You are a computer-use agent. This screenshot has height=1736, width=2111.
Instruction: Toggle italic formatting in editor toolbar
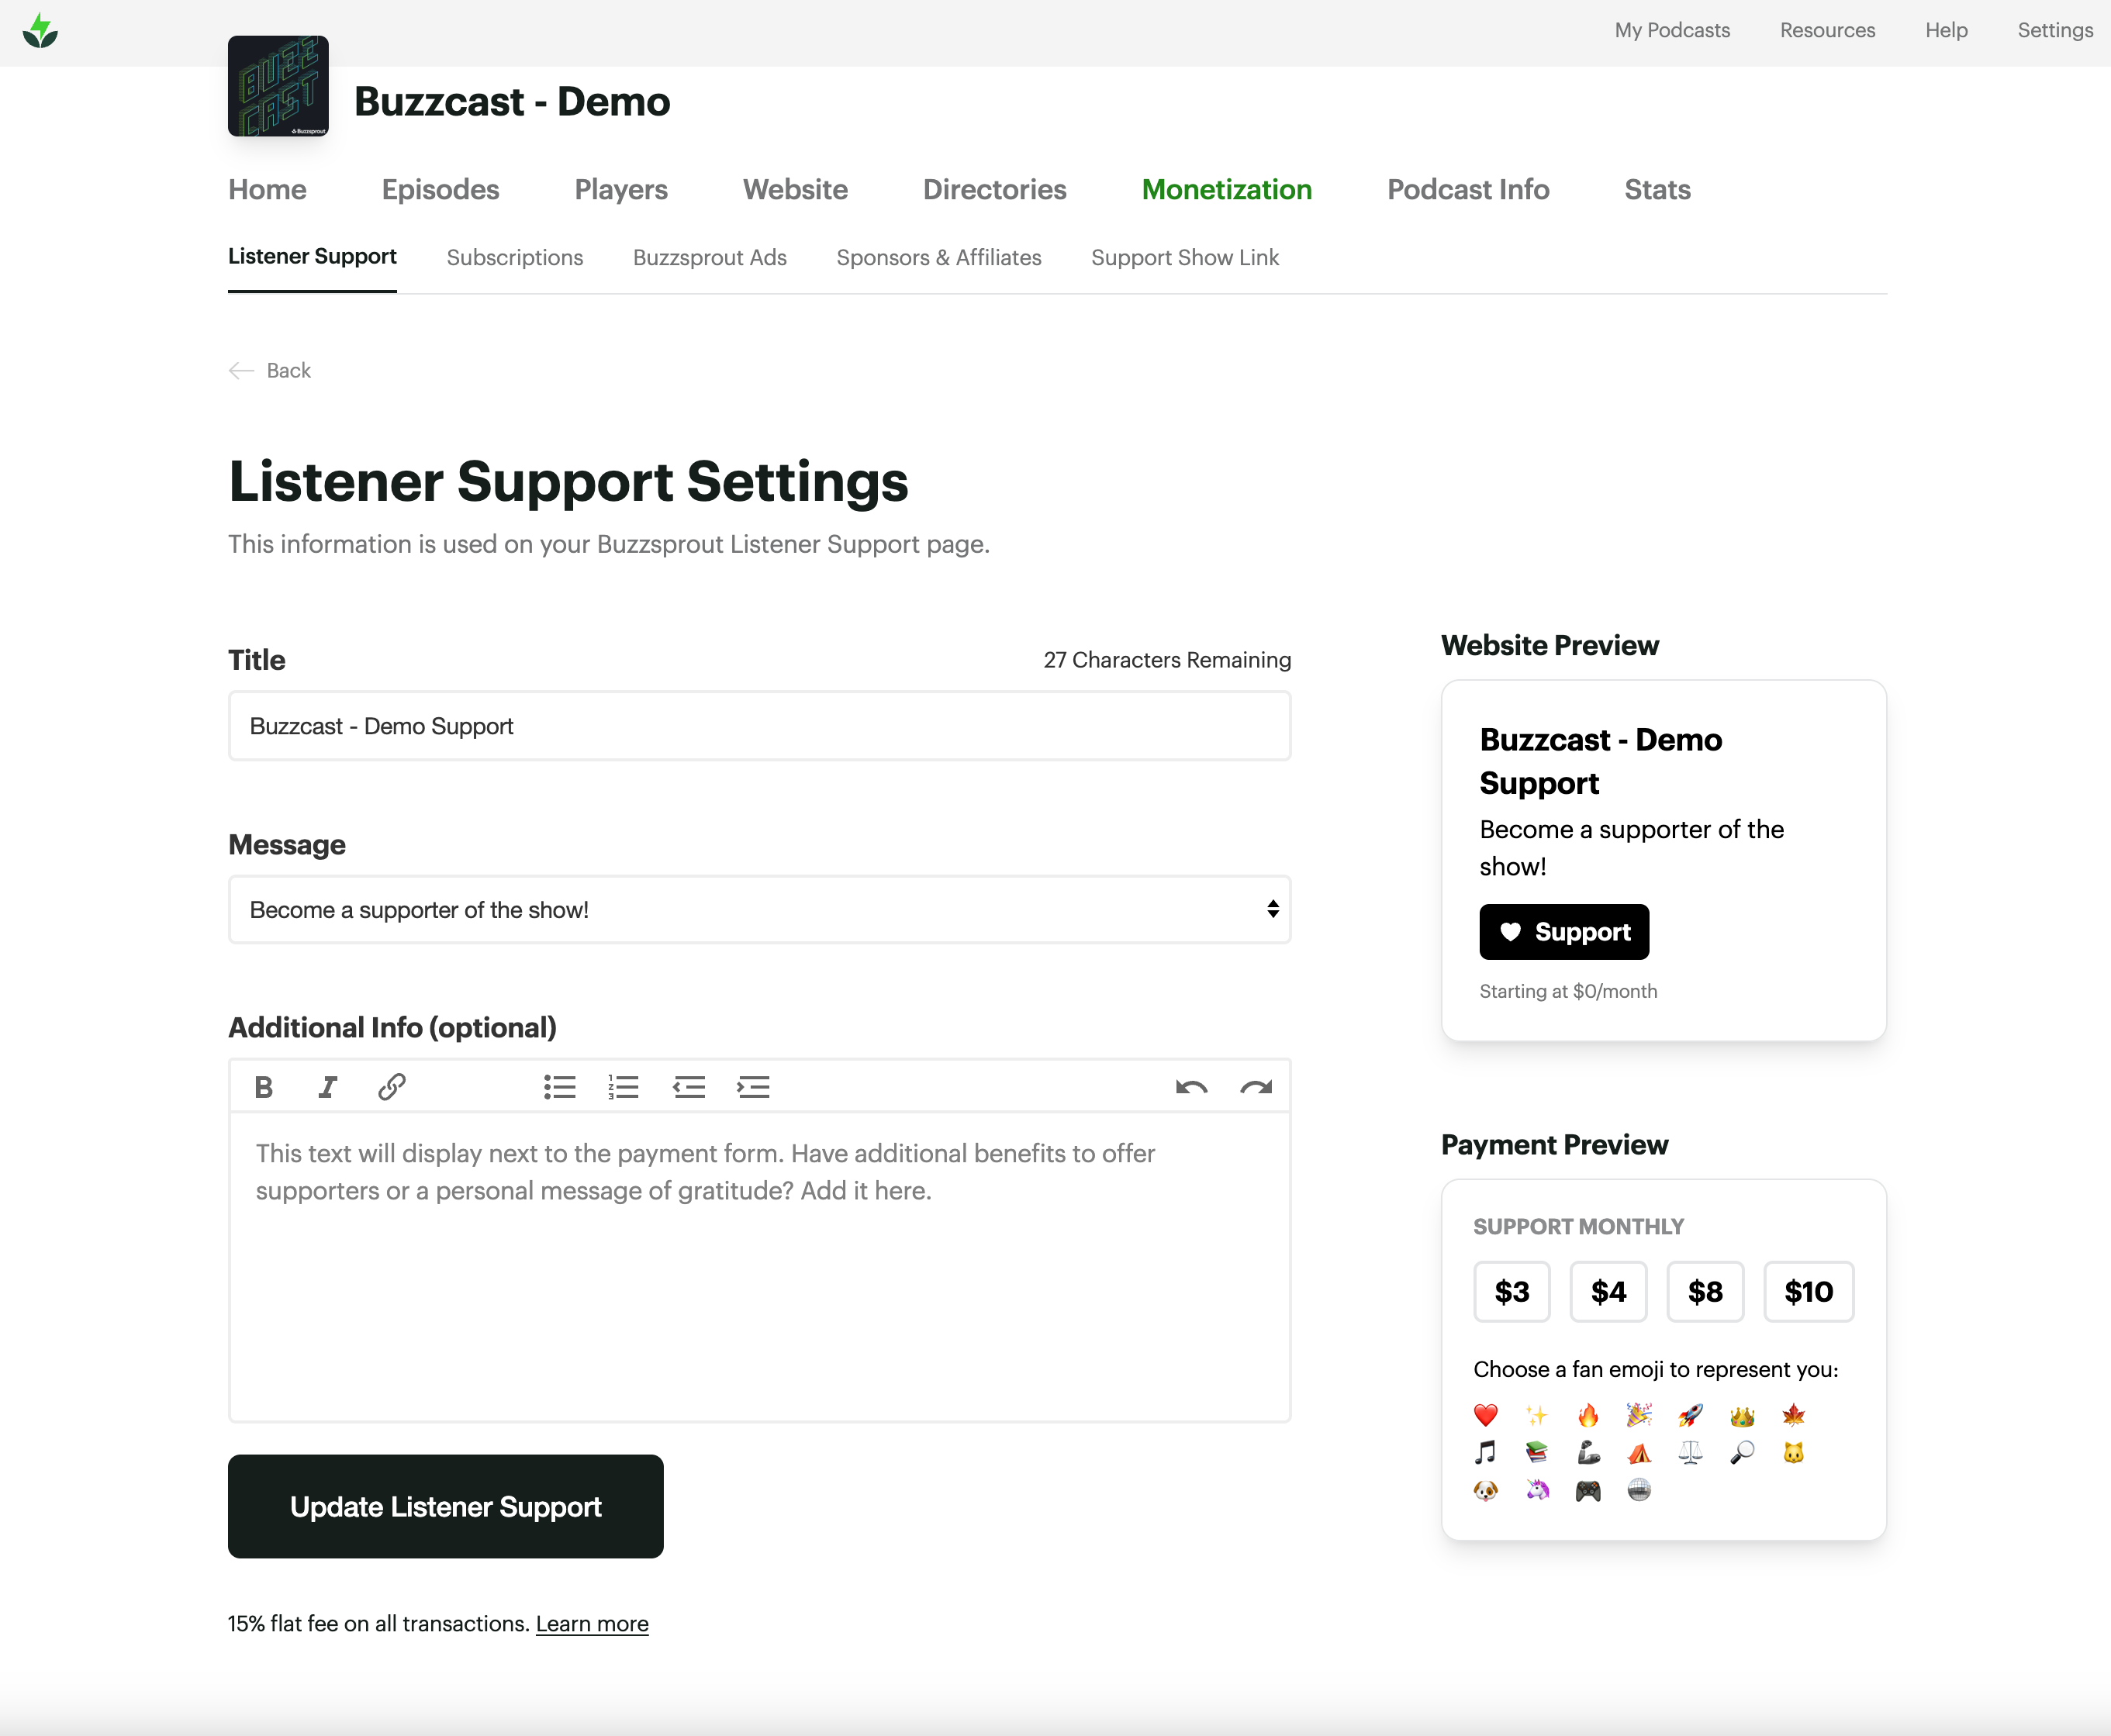click(x=327, y=1087)
